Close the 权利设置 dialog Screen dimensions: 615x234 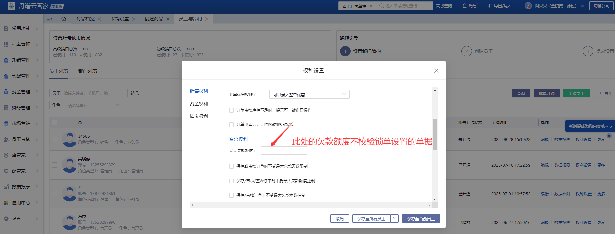coord(436,71)
